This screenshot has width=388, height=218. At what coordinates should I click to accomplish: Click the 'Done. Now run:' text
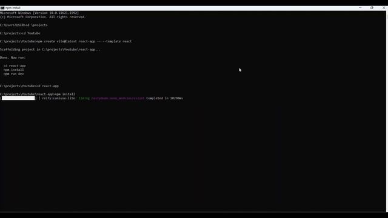(13, 58)
